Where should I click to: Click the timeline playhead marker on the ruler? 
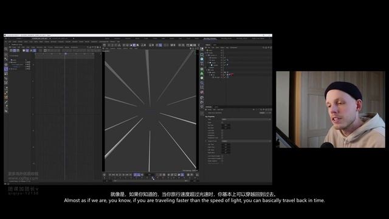66,54
